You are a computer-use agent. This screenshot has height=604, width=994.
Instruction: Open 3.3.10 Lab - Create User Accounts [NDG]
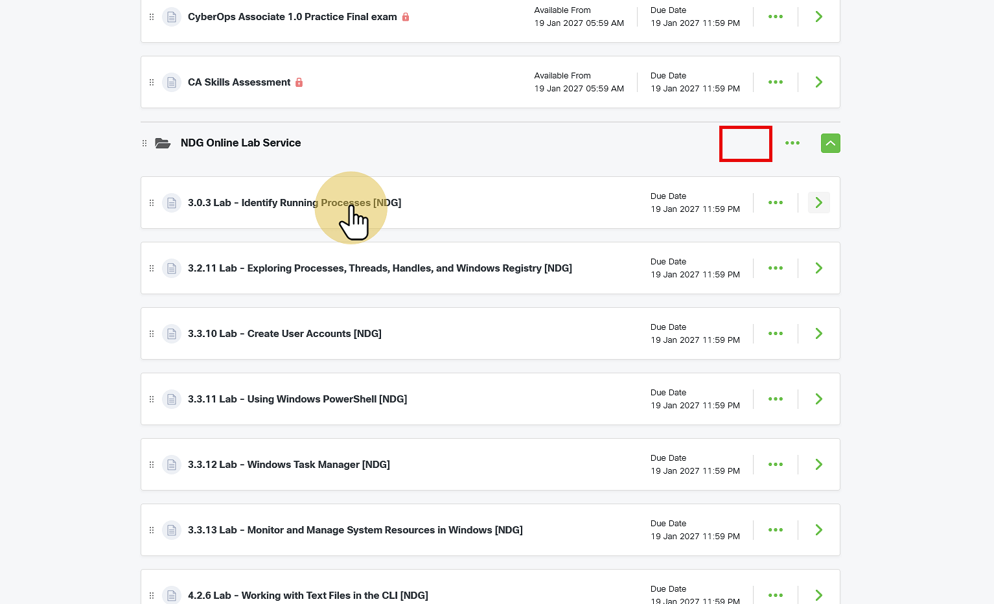(284, 334)
